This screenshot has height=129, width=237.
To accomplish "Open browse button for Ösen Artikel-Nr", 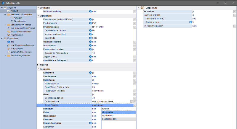I will [x=132, y=102].
